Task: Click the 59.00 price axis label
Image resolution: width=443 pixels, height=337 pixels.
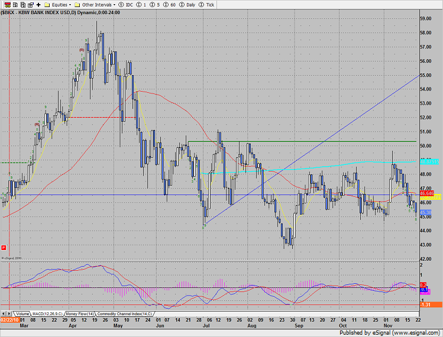Action: 425,19
